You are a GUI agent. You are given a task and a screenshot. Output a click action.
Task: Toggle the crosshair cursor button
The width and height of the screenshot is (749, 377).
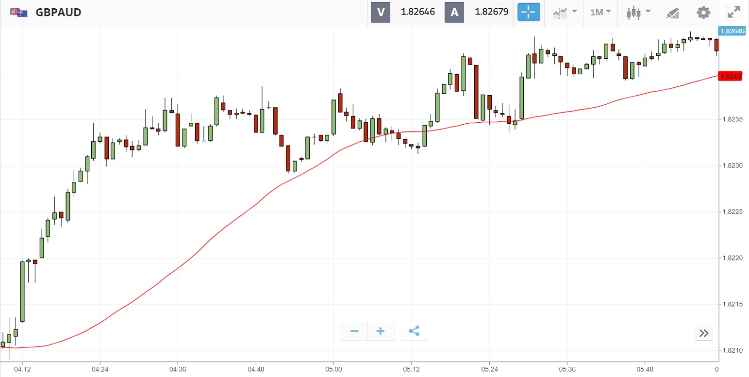529,12
